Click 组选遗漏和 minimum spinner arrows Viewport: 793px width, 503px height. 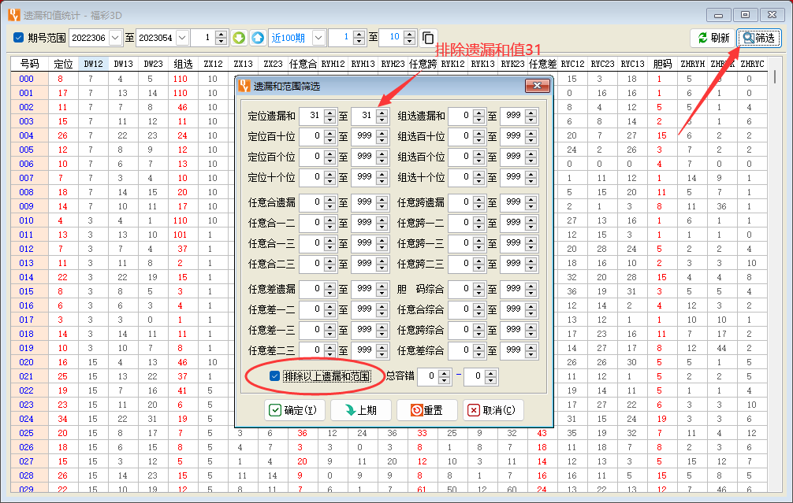tap(479, 117)
